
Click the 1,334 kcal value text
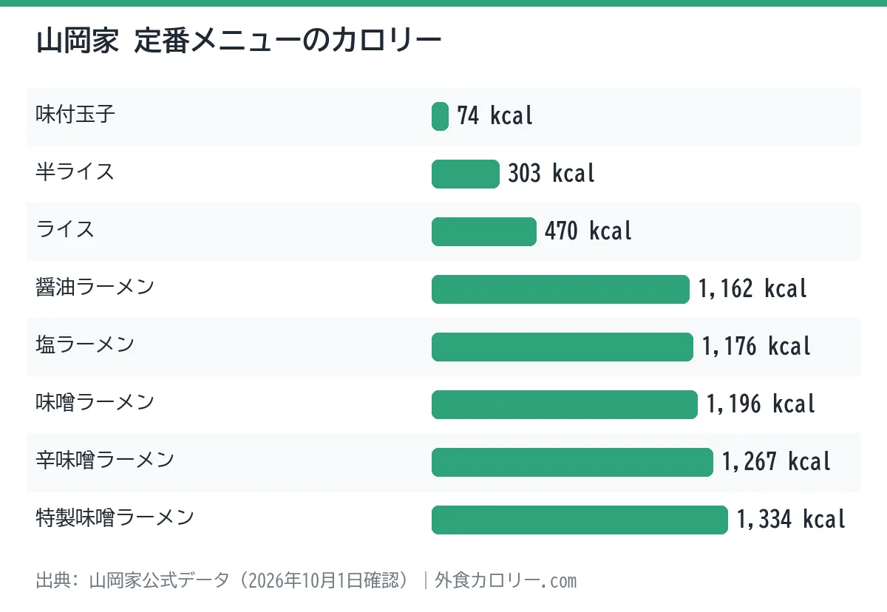coord(791,520)
